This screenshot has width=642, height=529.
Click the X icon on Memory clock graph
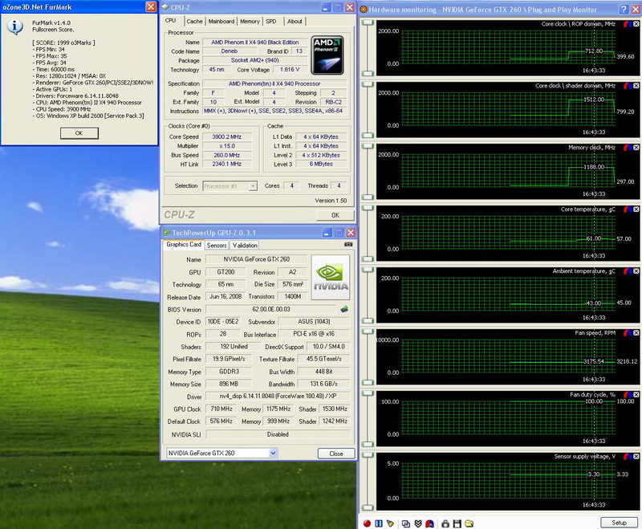[x=636, y=147]
